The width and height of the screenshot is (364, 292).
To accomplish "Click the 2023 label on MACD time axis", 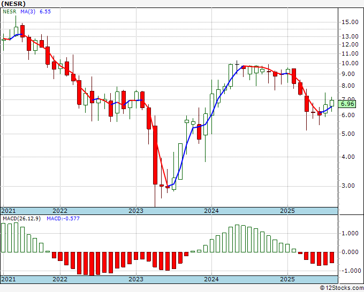I will click(136, 279).
